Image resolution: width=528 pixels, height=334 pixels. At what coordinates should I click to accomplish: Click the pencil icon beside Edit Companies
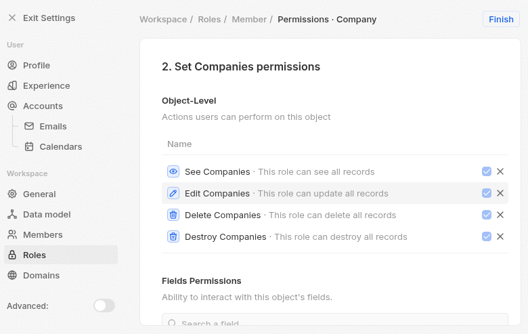[173, 193]
